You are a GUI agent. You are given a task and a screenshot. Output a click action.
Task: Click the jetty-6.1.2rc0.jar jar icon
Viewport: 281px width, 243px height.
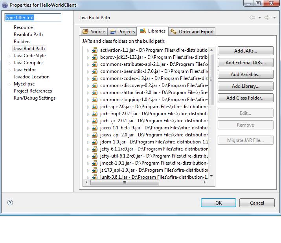coord(95,149)
